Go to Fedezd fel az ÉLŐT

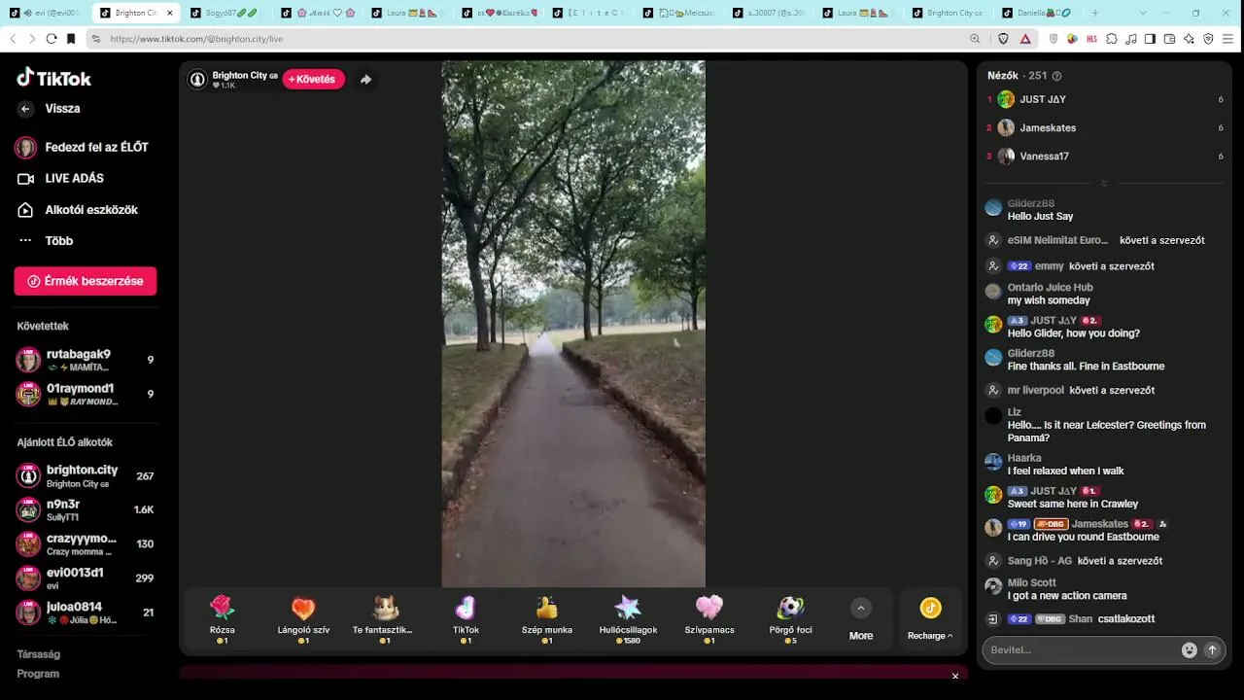point(83,148)
